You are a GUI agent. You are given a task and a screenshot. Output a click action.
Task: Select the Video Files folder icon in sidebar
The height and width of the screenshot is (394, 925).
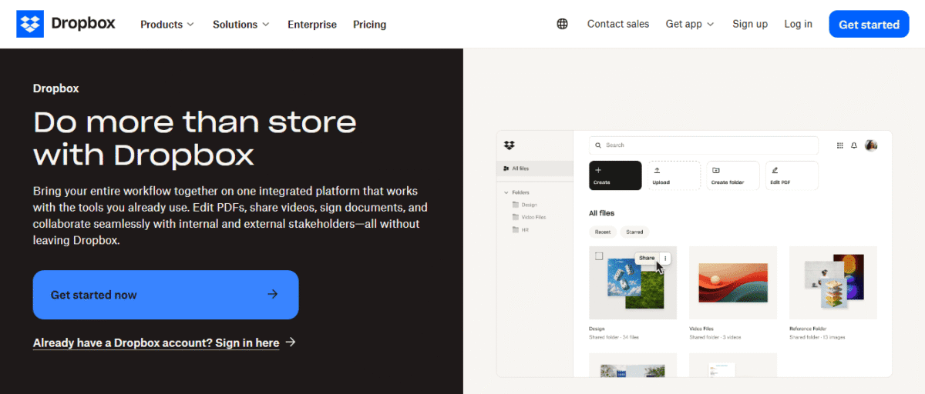click(516, 217)
